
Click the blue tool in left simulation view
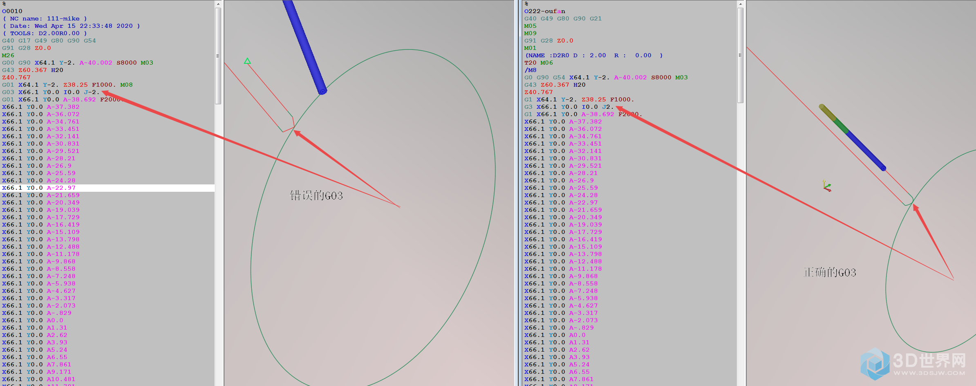(x=304, y=47)
